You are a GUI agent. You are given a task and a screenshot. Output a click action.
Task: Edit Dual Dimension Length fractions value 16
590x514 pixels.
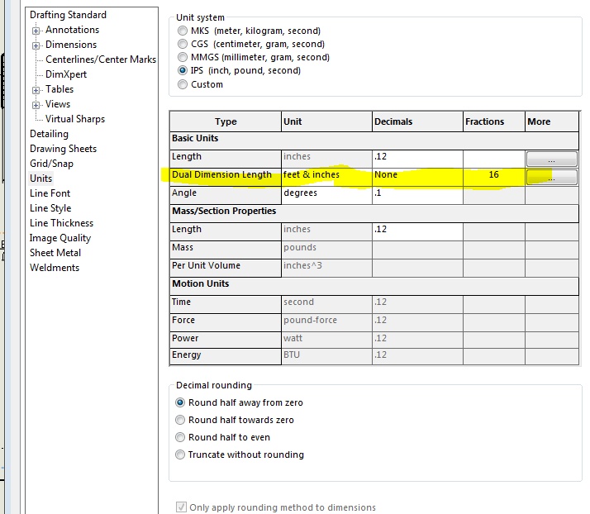click(494, 177)
